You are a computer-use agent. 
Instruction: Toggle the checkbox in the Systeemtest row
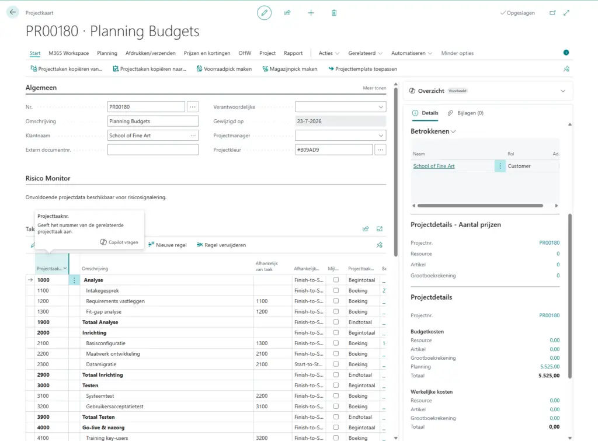[x=336, y=396]
